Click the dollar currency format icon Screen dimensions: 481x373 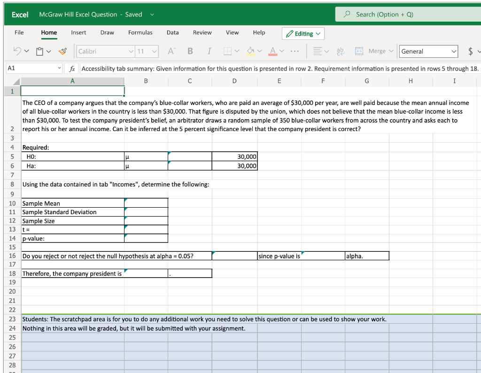pyautogui.click(x=470, y=51)
